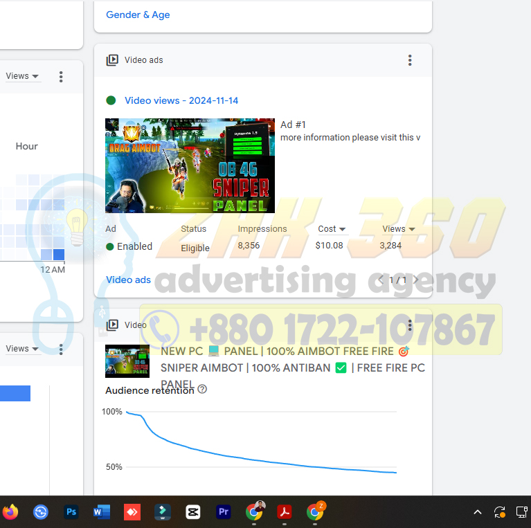Sort ads table by Cost
This screenshot has width=531, height=528.
click(332, 229)
